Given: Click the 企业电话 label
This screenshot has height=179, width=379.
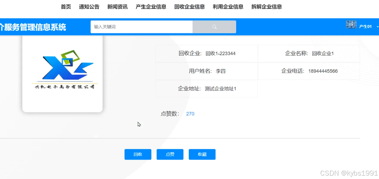Looking at the screenshot, I should click(293, 71).
